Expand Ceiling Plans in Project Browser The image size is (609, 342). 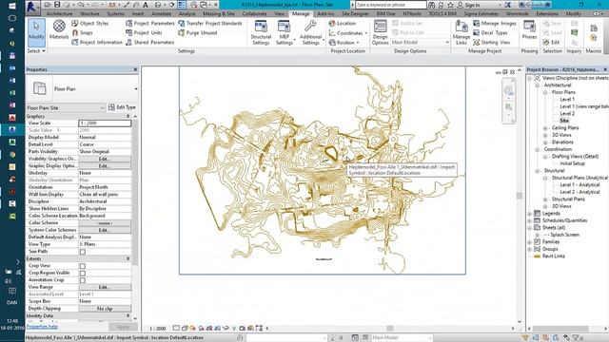coord(545,128)
